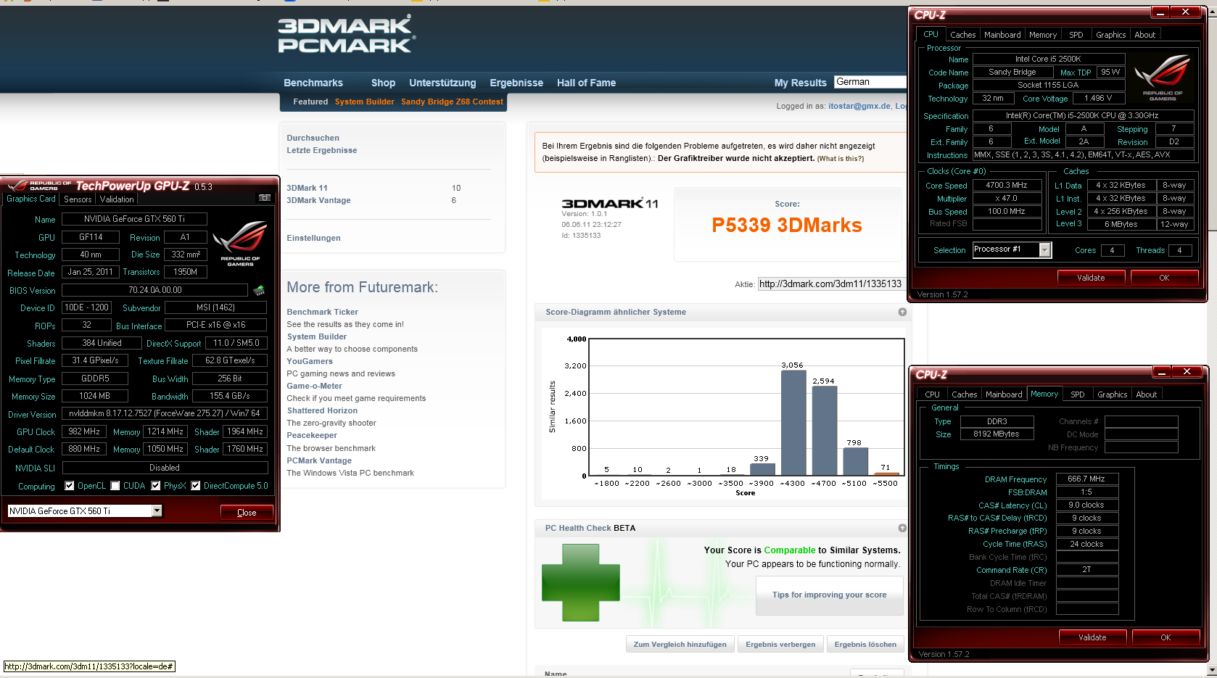This screenshot has height=678, width=1217.
Task: Open the Sandy Bridge Z68 Contest link
Action: point(452,102)
